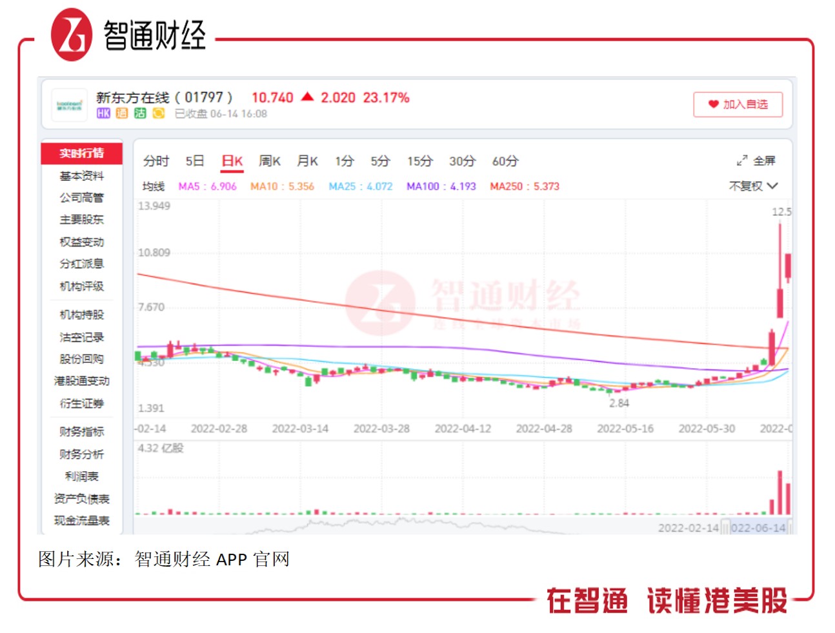Open 分红派息 in sidebar
Image resolution: width=835 pixels, height=633 pixels.
pyautogui.click(x=82, y=264)
